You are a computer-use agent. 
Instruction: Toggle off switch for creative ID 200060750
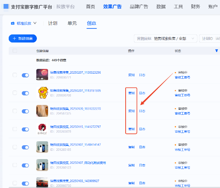pyautogui.click(x=25, y=183)
